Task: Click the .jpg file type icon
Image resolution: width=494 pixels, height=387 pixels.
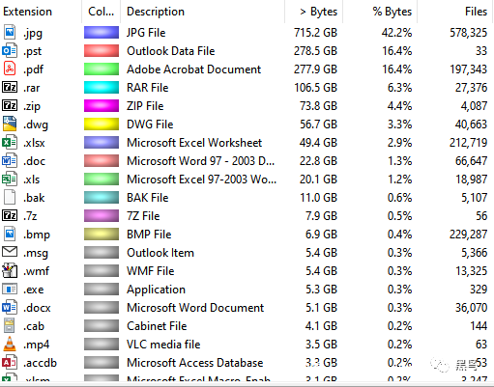Action: [x=10, y=33]
